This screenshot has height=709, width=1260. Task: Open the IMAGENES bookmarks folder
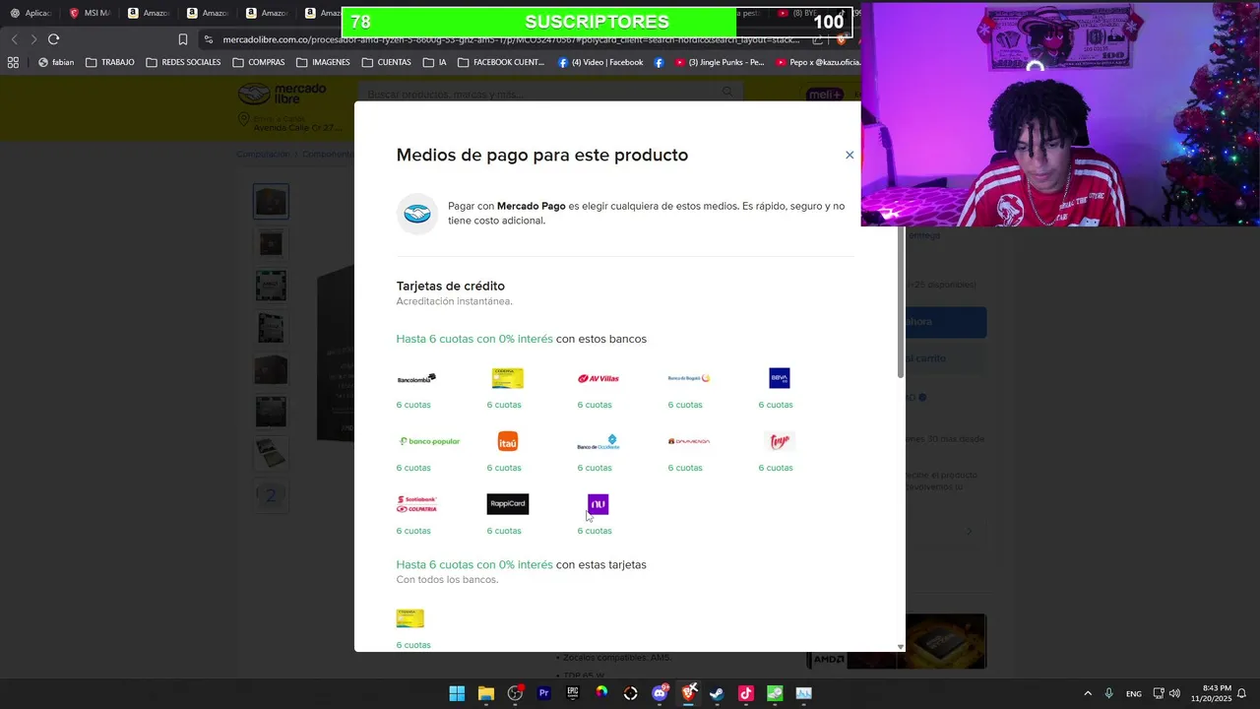(323, 62)
